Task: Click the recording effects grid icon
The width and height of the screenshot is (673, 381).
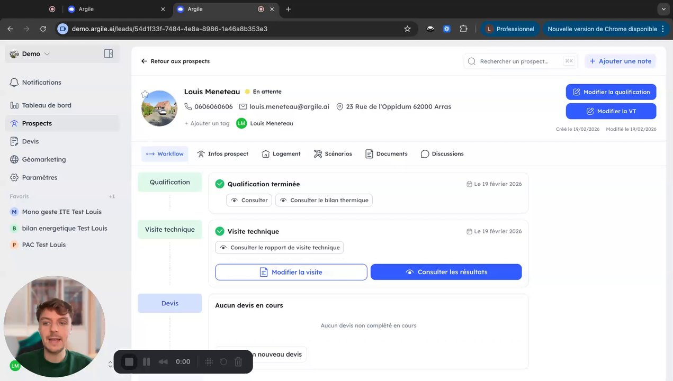Action: click(x=209, y=362)
